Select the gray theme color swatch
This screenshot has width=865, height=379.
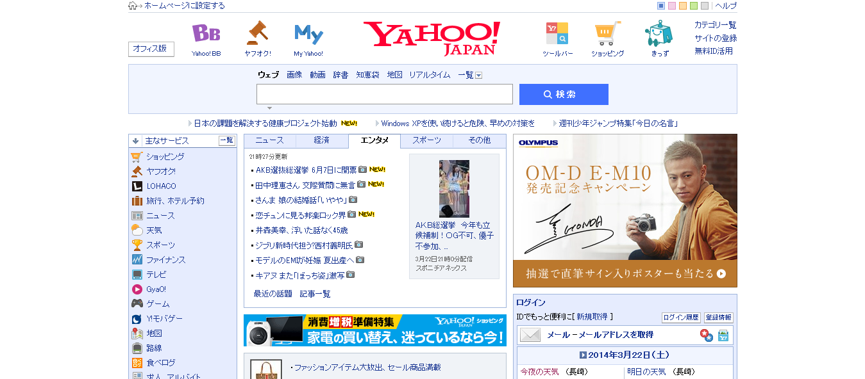tap(705, 6)
